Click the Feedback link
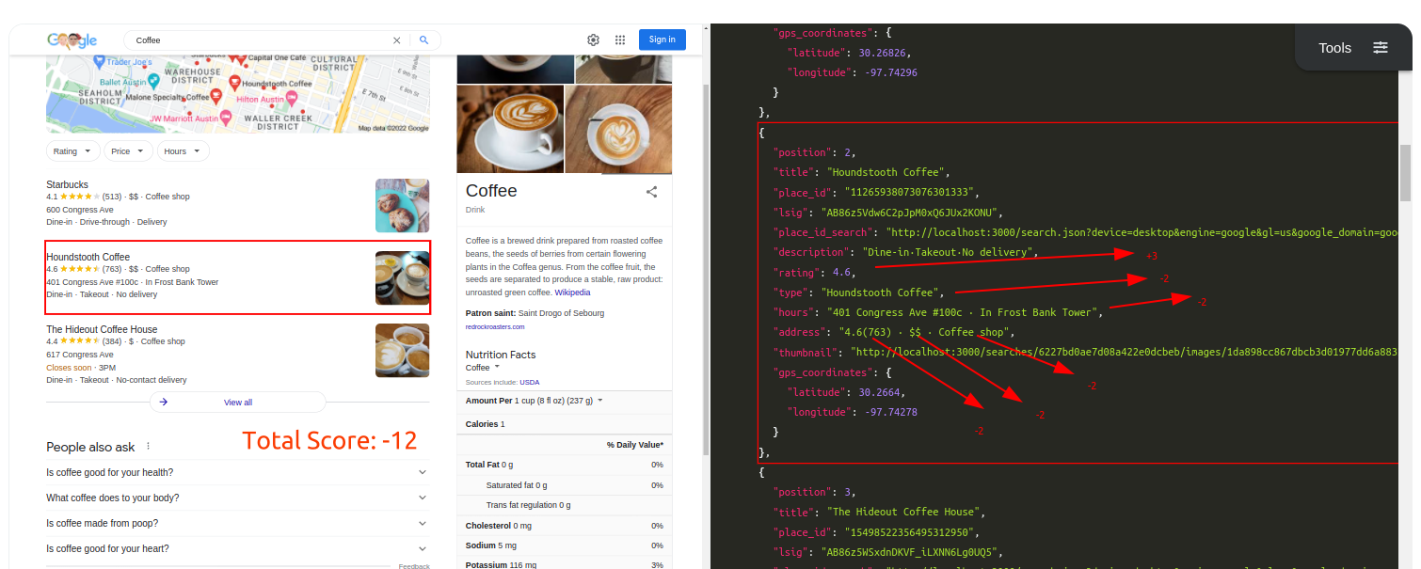Image resolution: width=1421 pixels, height=569 pixels. [x=414, y=566]
